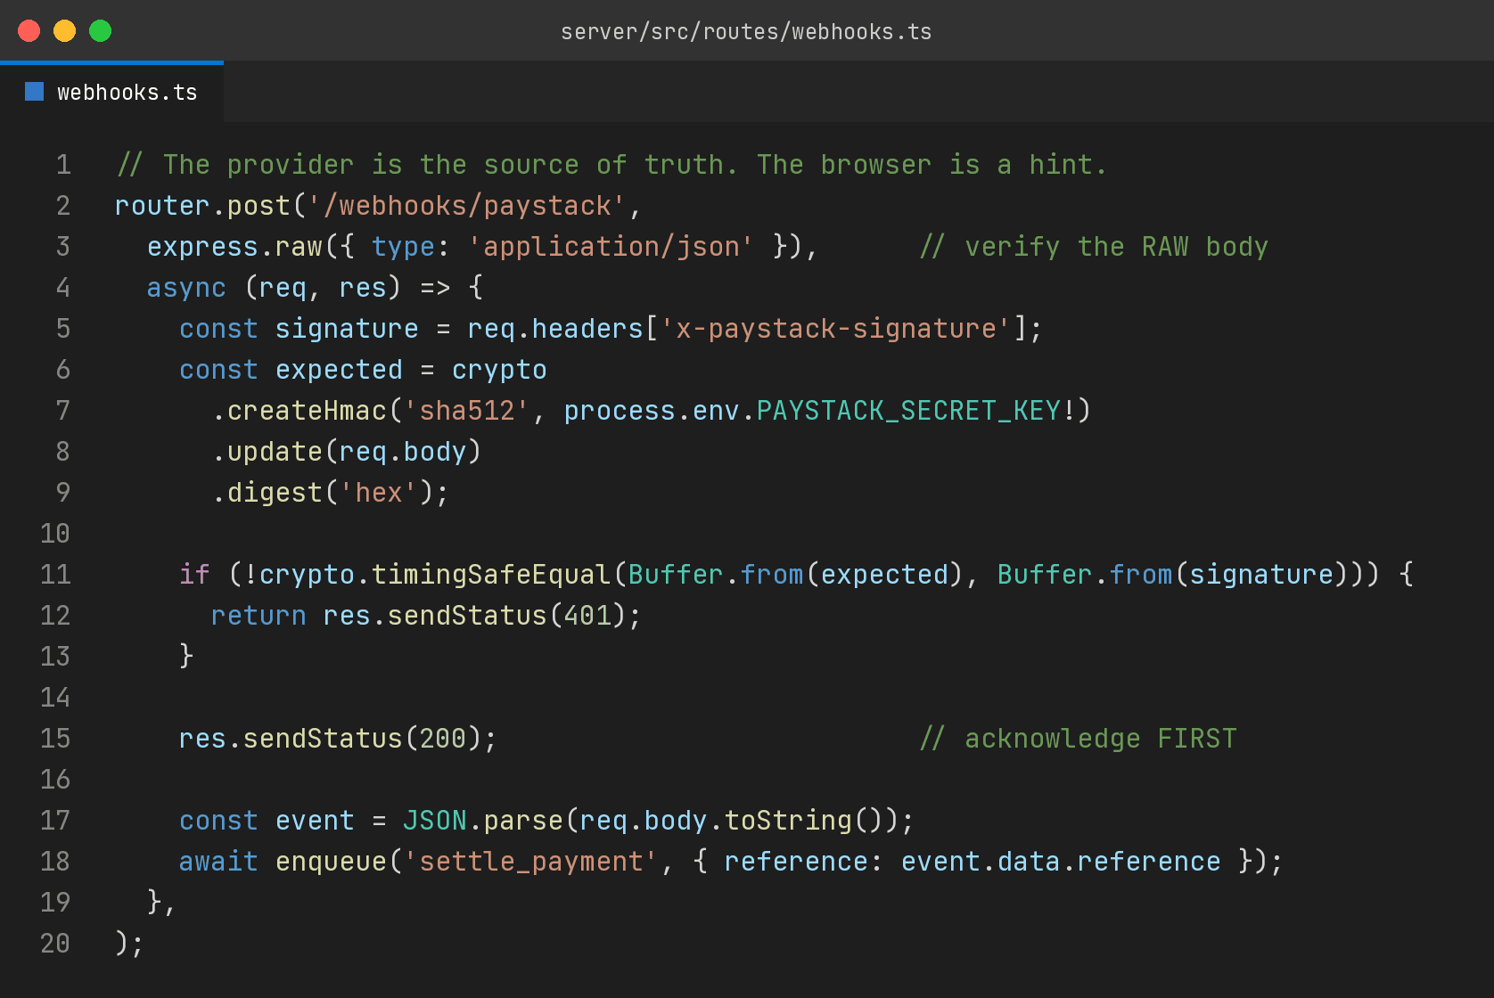Click 'PAYSTACK_SECRET_KEY' environment variable
Viewport: 1494px width, 998px height.
pyautogui.click(x=908, y=411)
